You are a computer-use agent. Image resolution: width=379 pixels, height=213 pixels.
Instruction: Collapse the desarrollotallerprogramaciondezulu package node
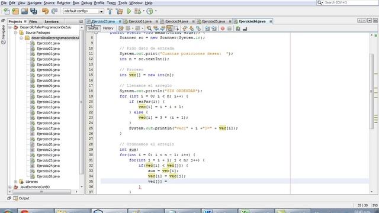(x=21, y=38)
